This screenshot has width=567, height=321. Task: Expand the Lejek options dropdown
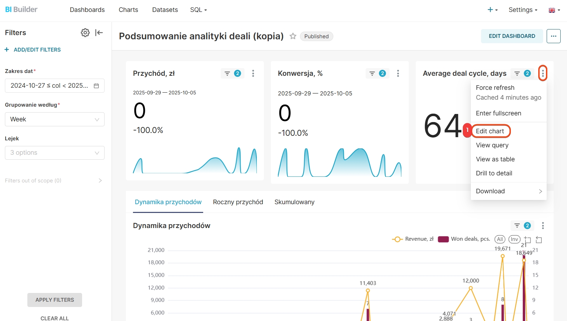point(55,153)
